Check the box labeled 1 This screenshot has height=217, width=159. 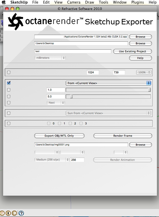click(59, 123)
